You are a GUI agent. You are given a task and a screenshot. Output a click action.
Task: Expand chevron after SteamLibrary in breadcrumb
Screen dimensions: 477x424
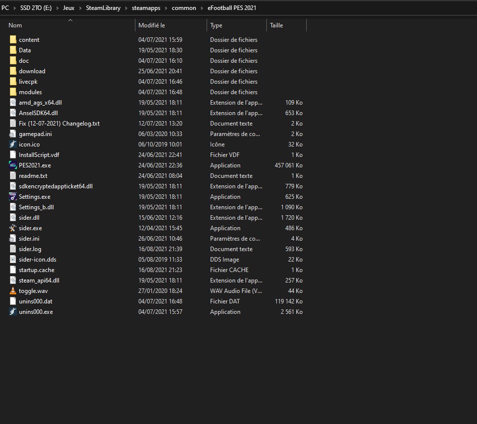coord(126,8)
